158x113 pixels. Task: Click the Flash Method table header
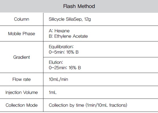79,6
